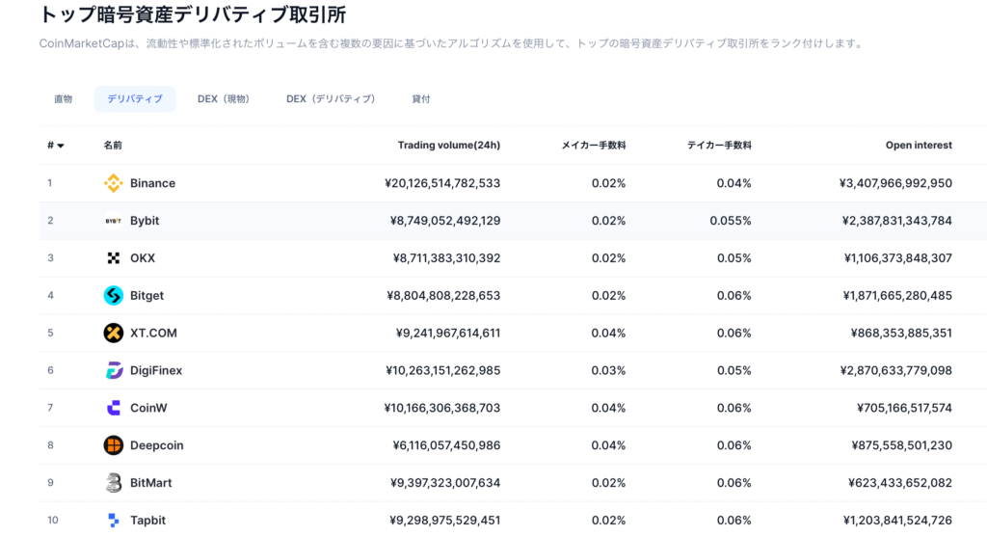Switch to the 貸付 tab
The image size is (987, 536).
pyautogui.click(x=421, y=99)
